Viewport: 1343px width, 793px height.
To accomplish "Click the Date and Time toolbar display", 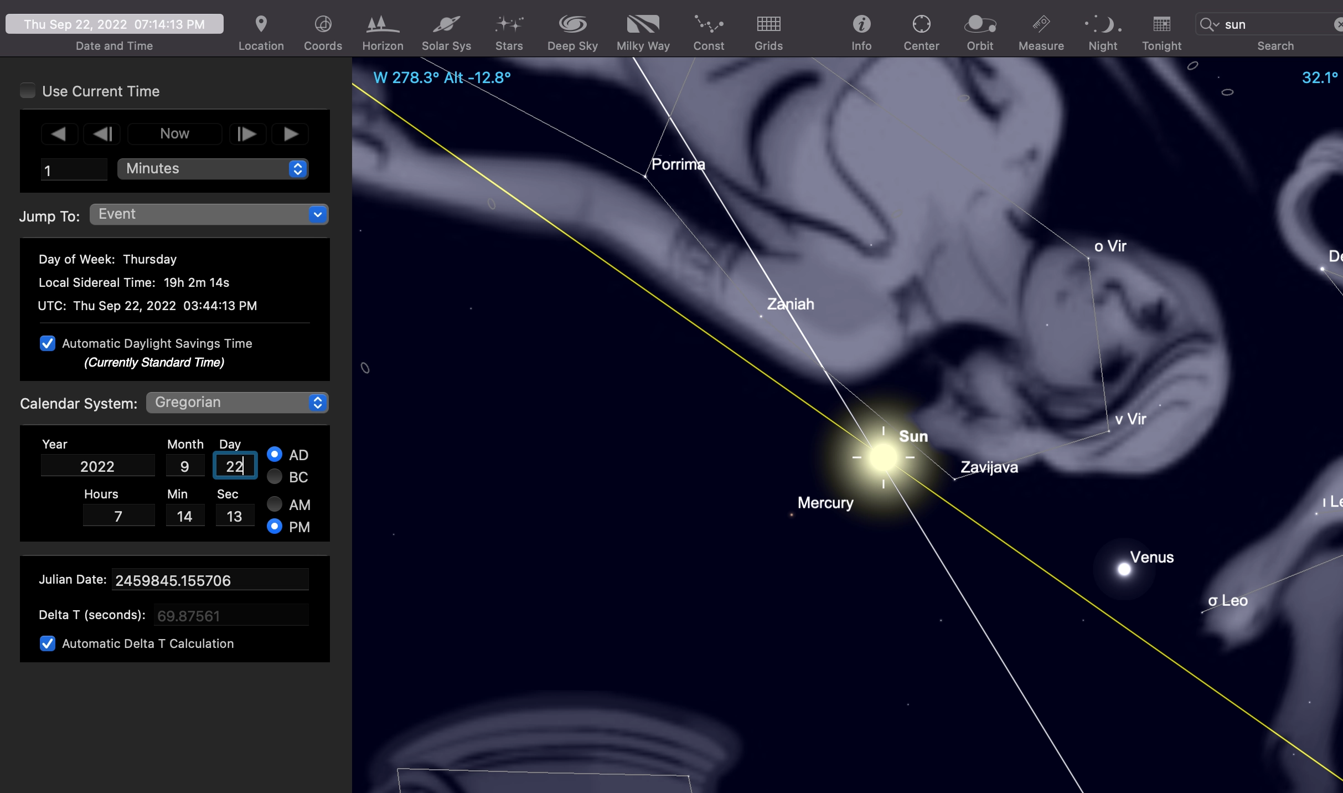I will coord(115,24).
